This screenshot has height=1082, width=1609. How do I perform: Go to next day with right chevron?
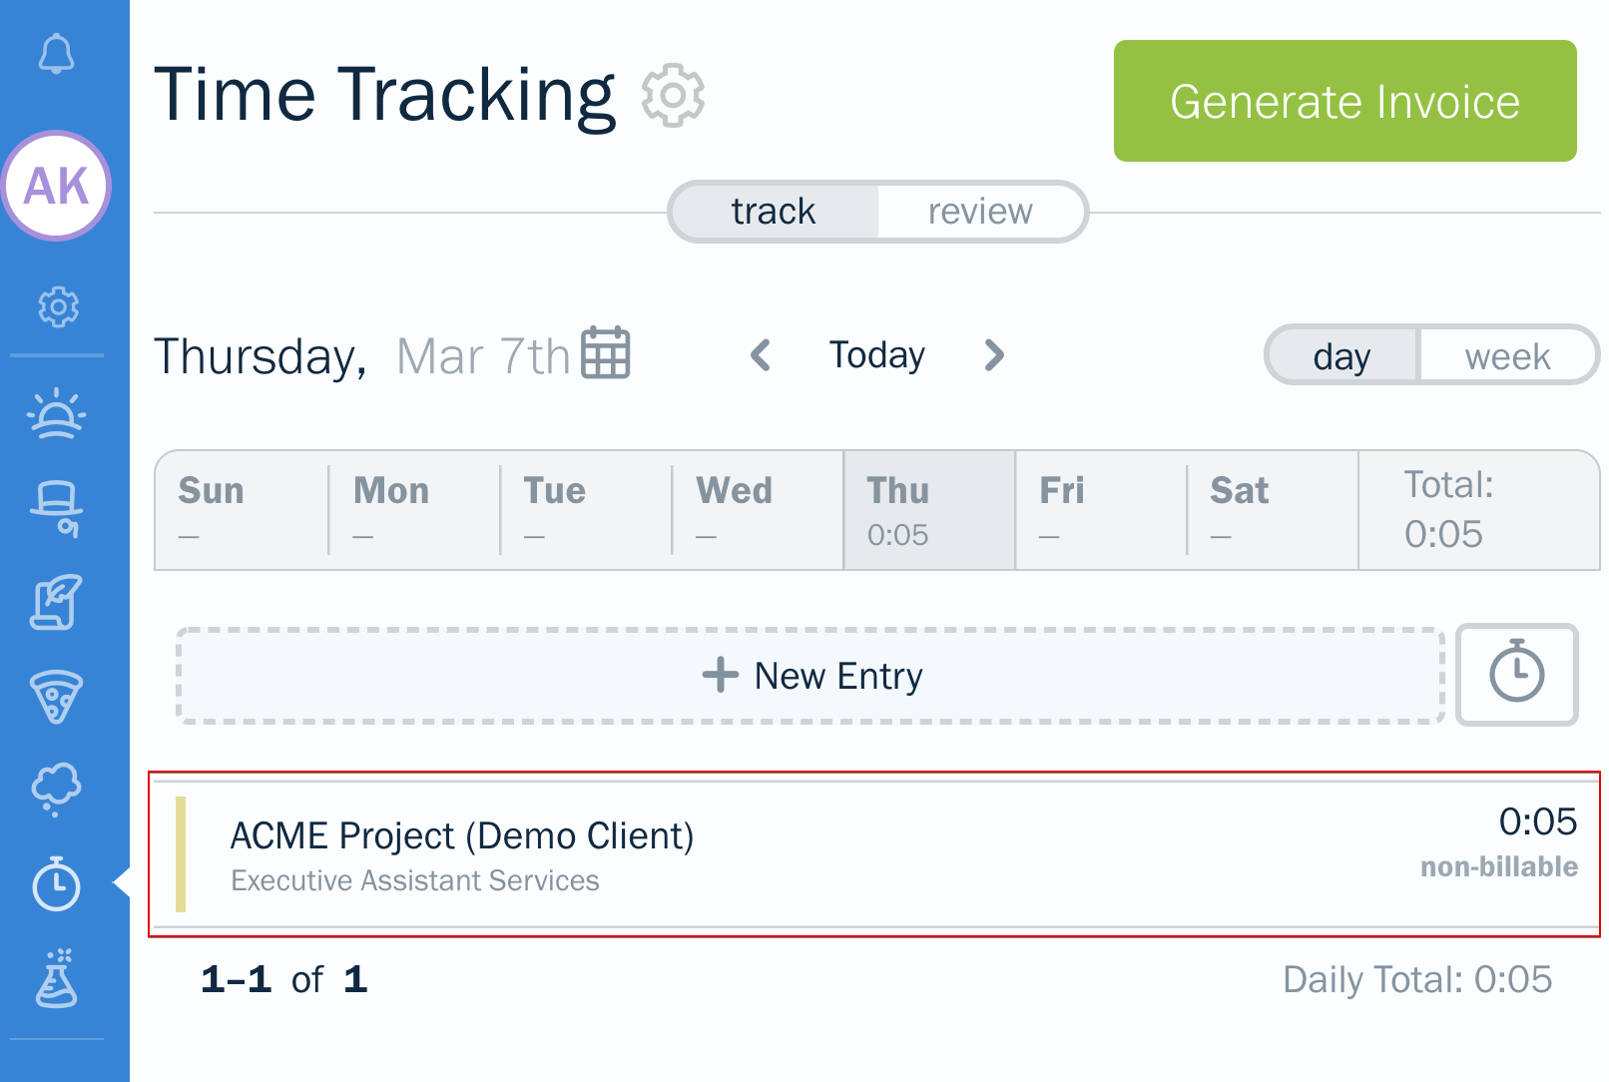click(x=993, y=355)
